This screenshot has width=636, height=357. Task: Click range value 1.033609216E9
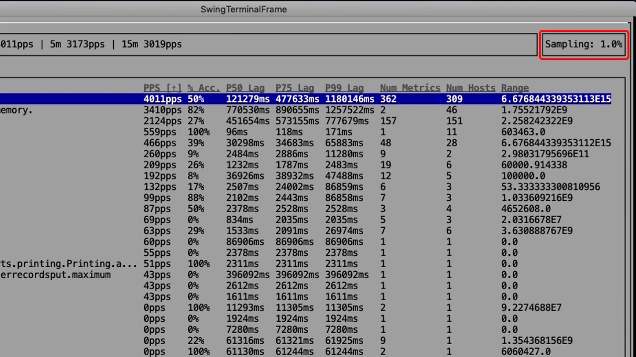[x=537, y=198]
